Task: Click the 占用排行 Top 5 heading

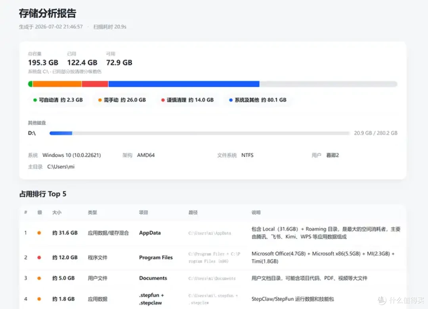Action: click(43, 194)
